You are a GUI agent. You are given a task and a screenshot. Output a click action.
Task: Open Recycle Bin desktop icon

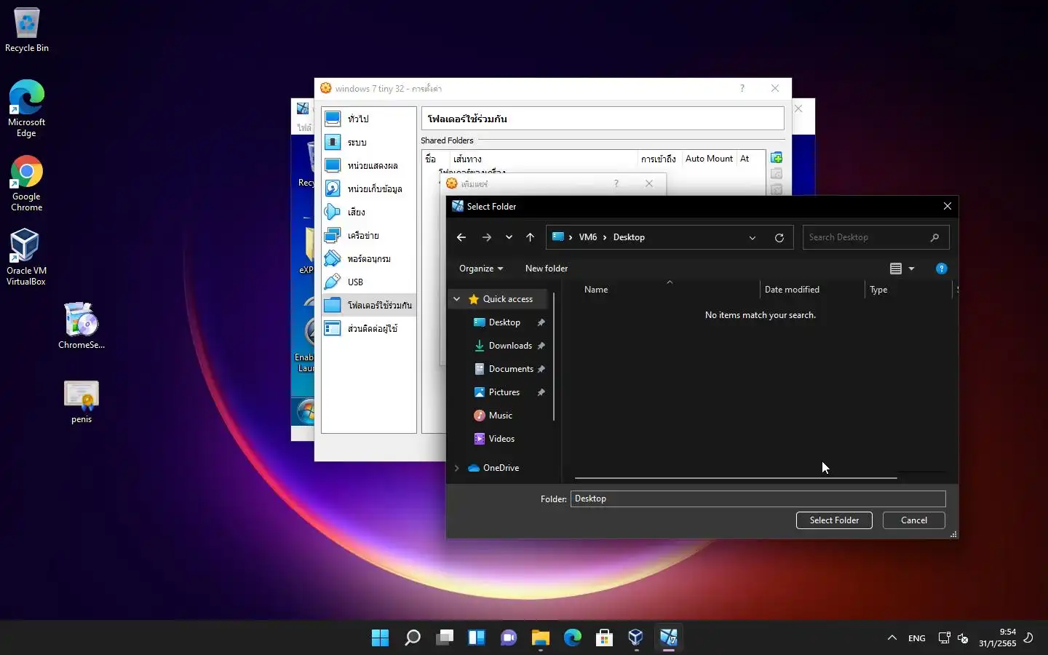coord(27,30)
